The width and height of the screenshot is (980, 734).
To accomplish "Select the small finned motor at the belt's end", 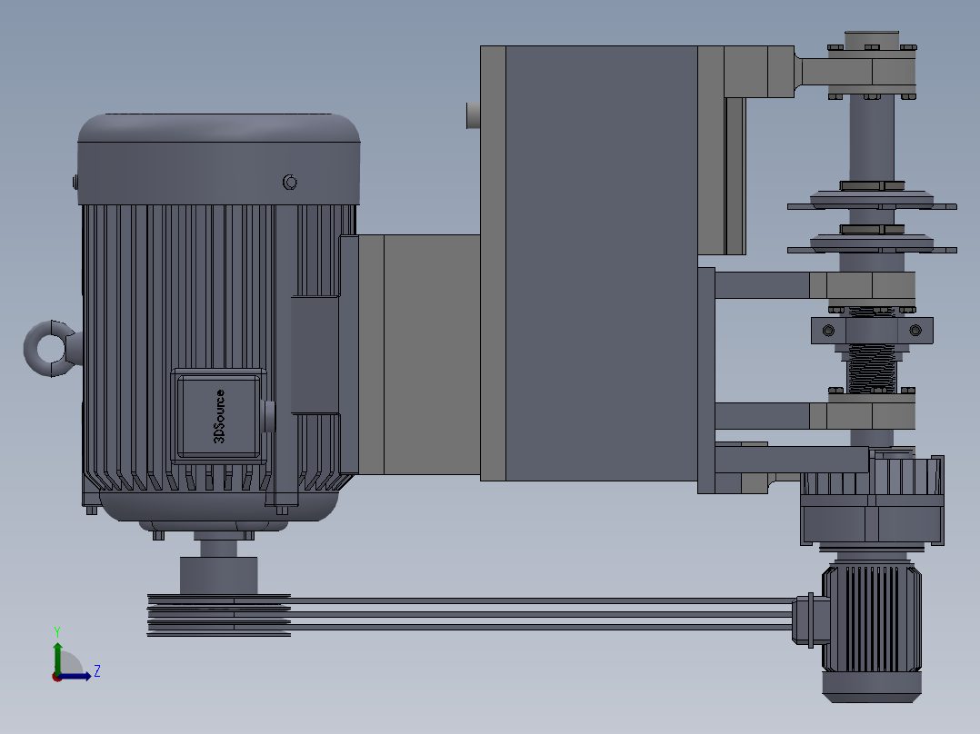I will pyautogui.click(x=871, y=631).
